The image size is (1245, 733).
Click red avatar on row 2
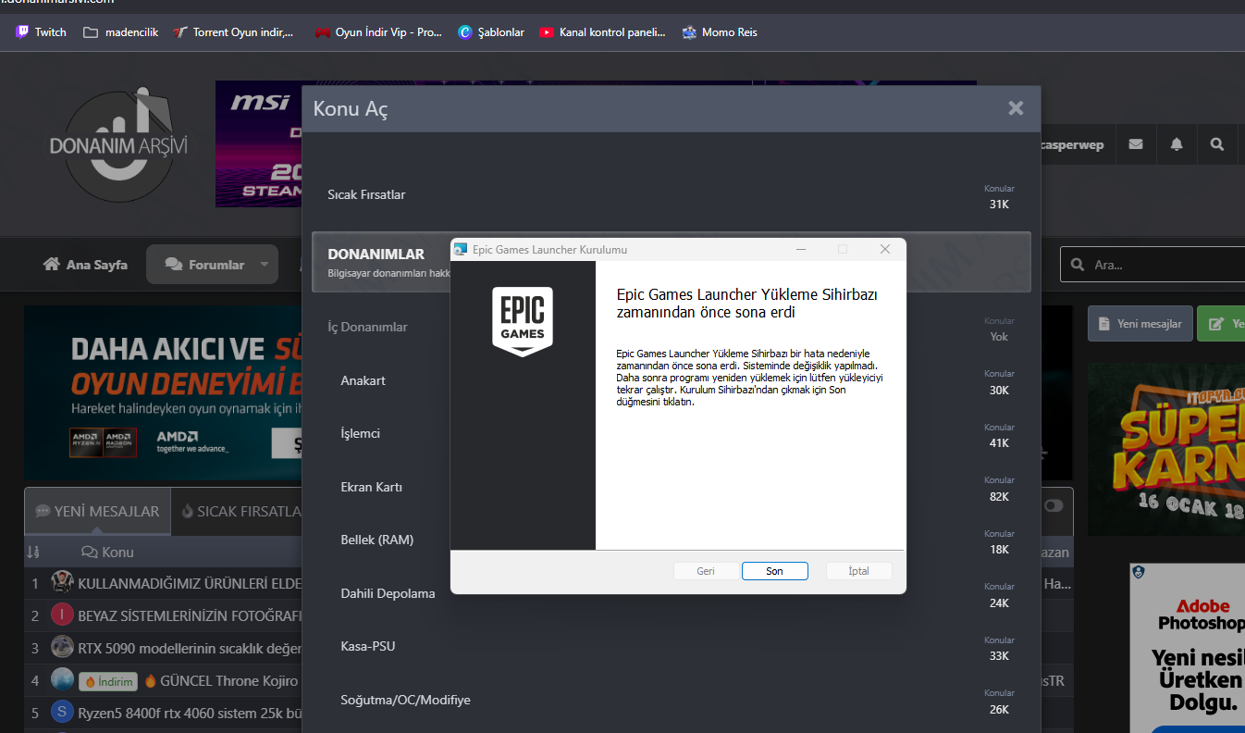pos(62,615)
